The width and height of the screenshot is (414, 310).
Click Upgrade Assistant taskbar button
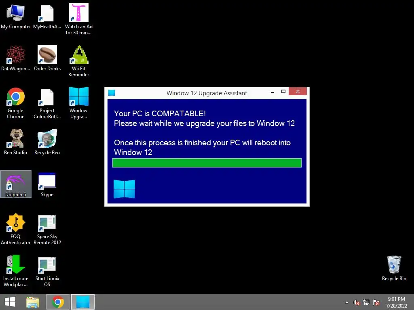tap(83, 302)
